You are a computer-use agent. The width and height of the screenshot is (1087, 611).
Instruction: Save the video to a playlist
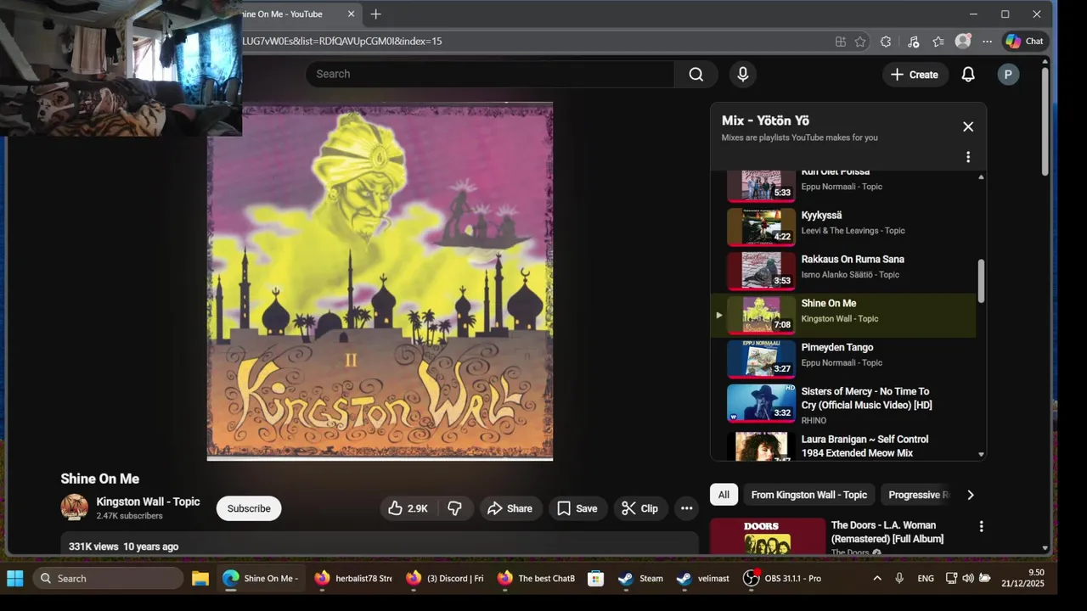click(x=577, y=508)
